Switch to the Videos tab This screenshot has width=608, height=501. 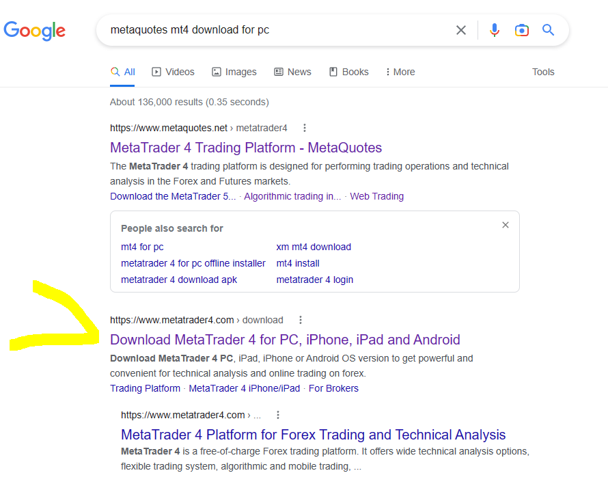click(173, 72)
